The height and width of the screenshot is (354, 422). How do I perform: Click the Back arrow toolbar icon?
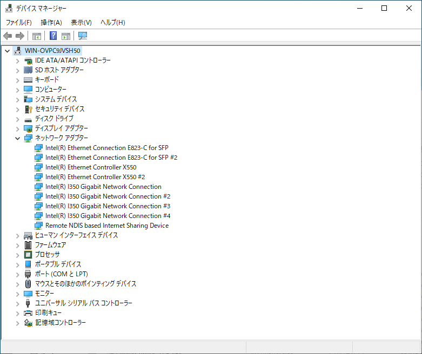8,36
